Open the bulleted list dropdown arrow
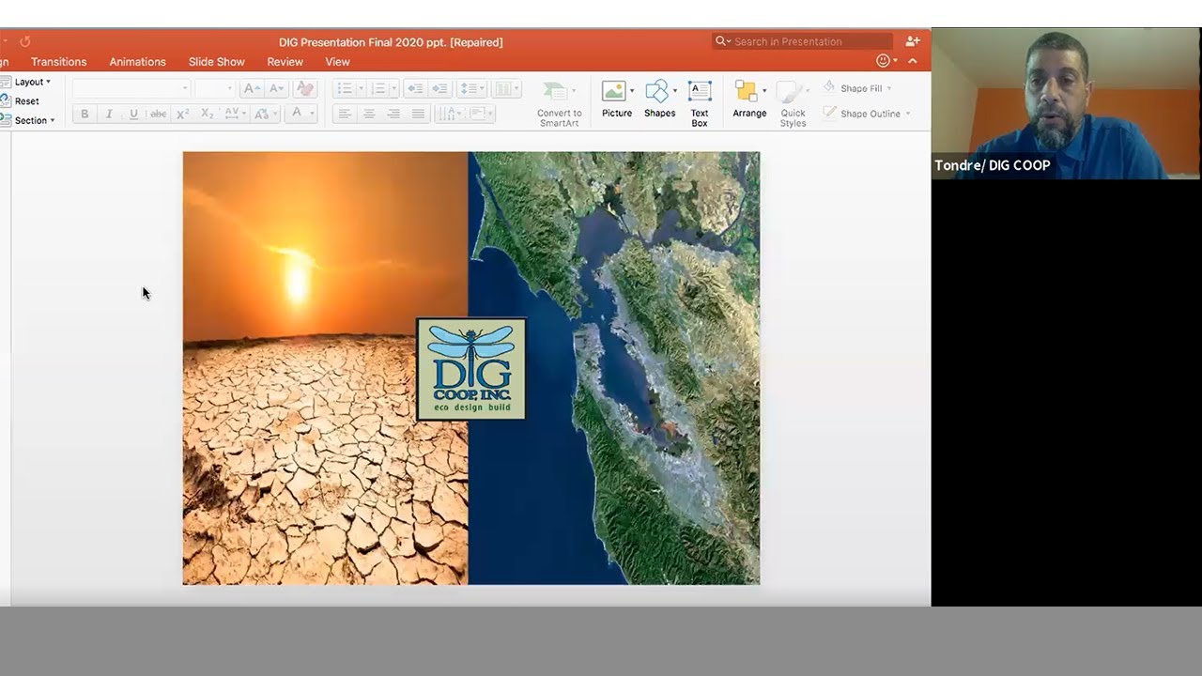 tap(360, 88)
